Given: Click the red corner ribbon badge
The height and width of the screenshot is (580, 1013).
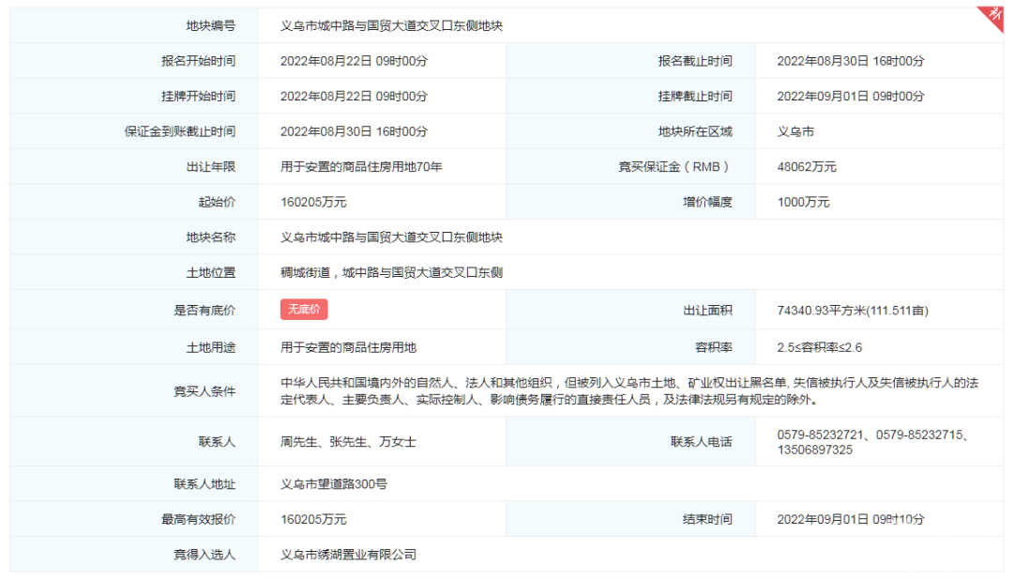Looking at the screenshot, I should (x=992, y=18).
